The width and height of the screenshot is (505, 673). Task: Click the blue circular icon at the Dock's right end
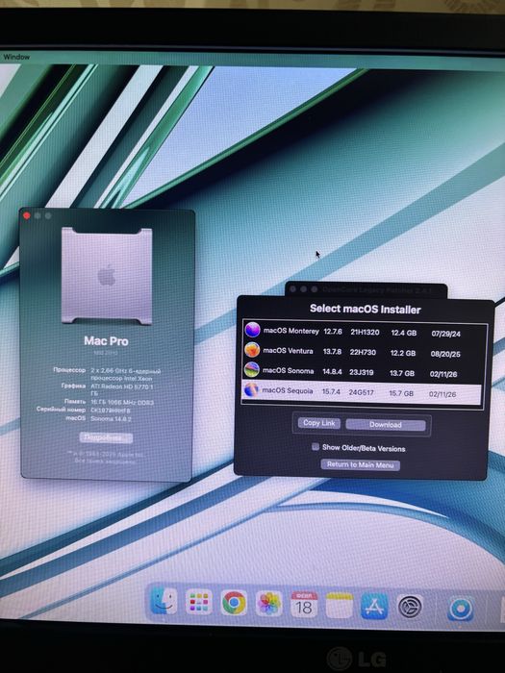[461, 609]
